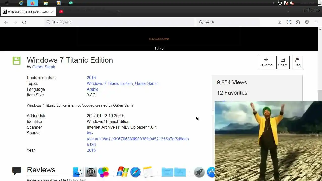Close the Windows 7 Titanic Edition tab
The image size is (322, 181).
pos(52,12)
